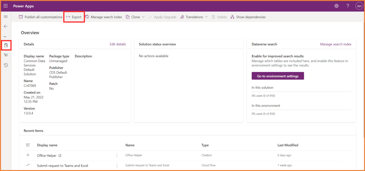365x171 pixels.
Task: Click the sidebar ellipsis more icon
Action: click(x=5, y=36)
